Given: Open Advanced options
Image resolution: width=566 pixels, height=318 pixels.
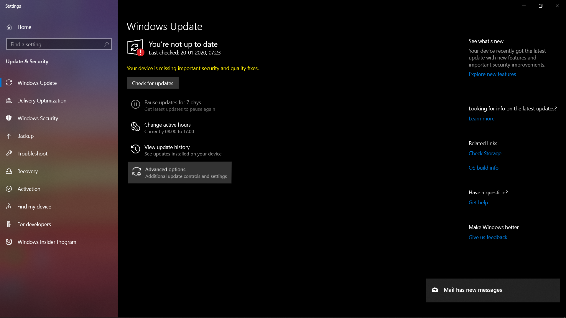Looking at the screenshot, I should click(180, 173).
